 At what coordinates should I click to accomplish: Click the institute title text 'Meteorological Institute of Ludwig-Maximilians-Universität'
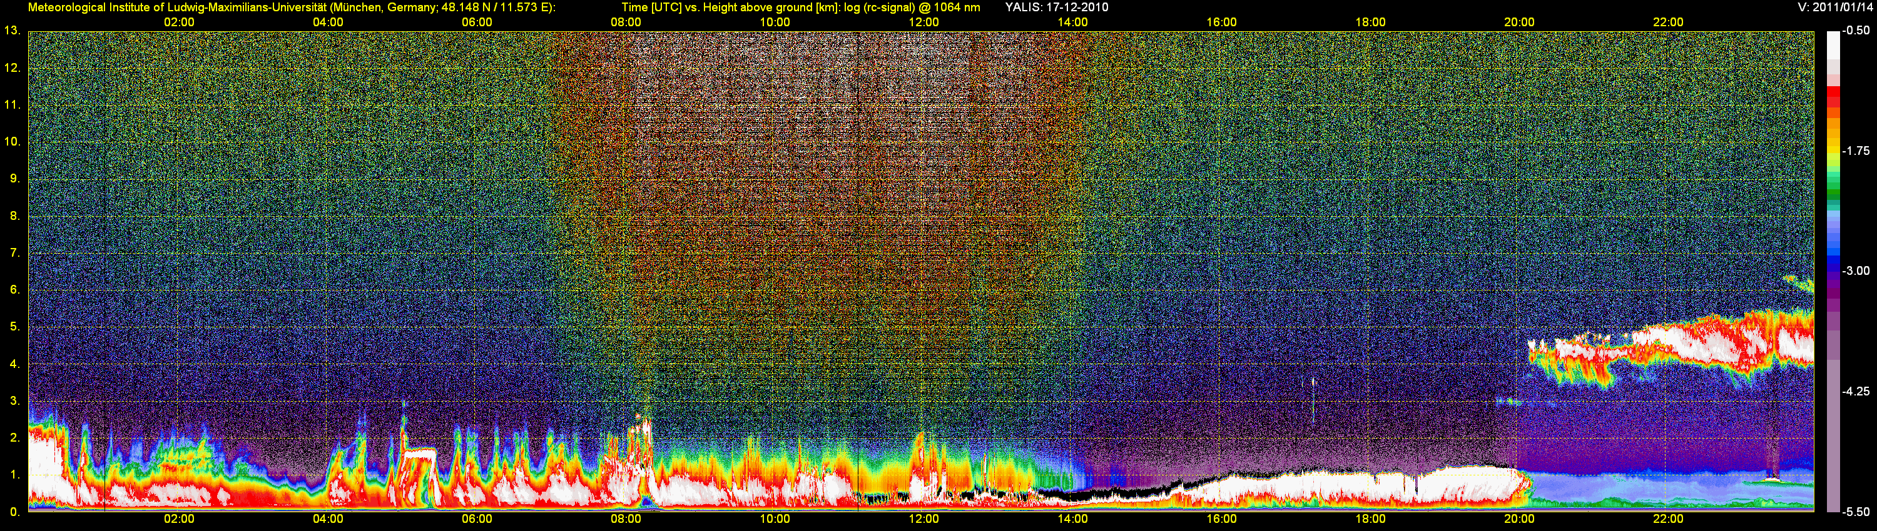tap(177, 7)
